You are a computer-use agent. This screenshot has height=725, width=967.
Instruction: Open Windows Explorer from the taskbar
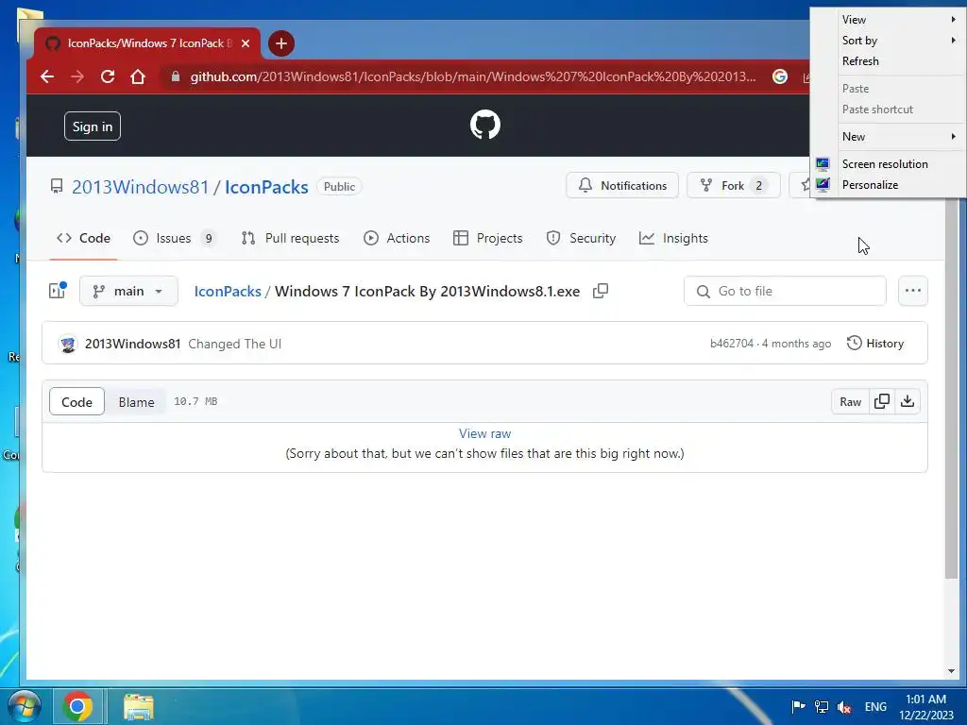pyautogui.click(x=138, y=706)
